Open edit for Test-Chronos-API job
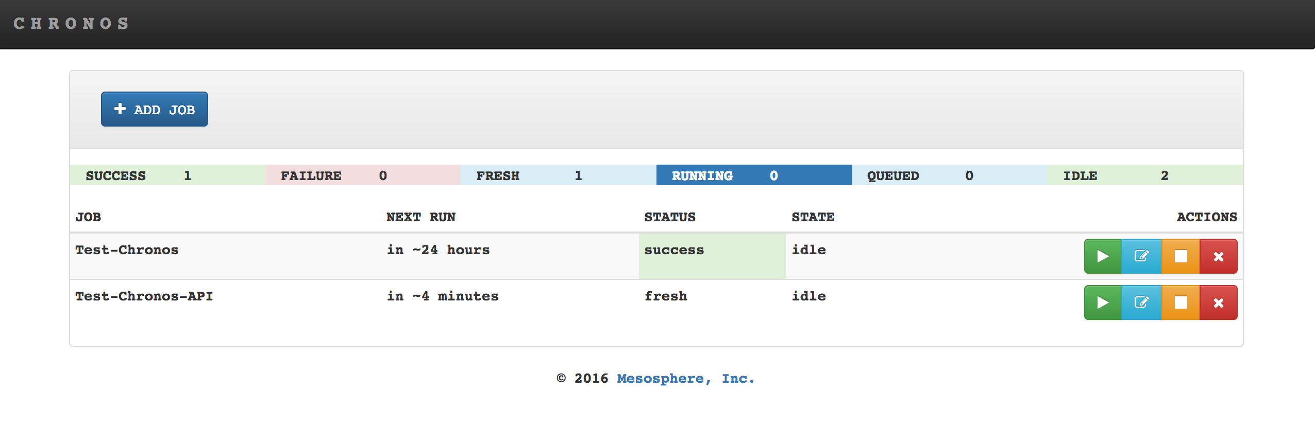The width and height of the screenshot is (1315, 427). pyautogui.click(x=1141, y=303)
